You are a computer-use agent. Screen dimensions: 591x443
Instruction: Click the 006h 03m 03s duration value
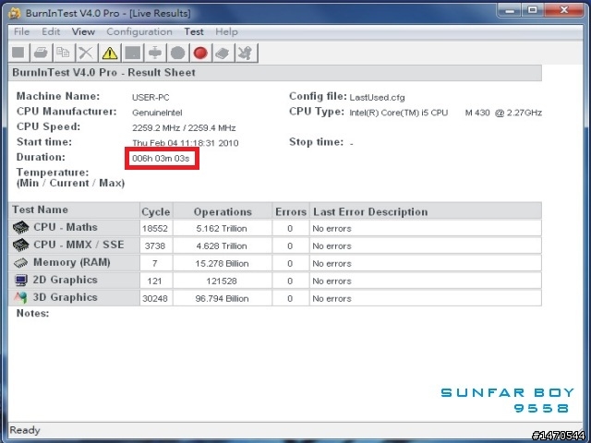[161, 159]
